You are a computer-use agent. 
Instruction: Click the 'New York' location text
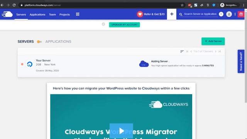[x=50, y=64]
